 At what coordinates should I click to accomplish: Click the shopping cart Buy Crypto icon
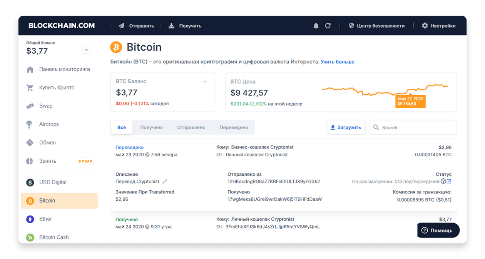coord(30,88)
